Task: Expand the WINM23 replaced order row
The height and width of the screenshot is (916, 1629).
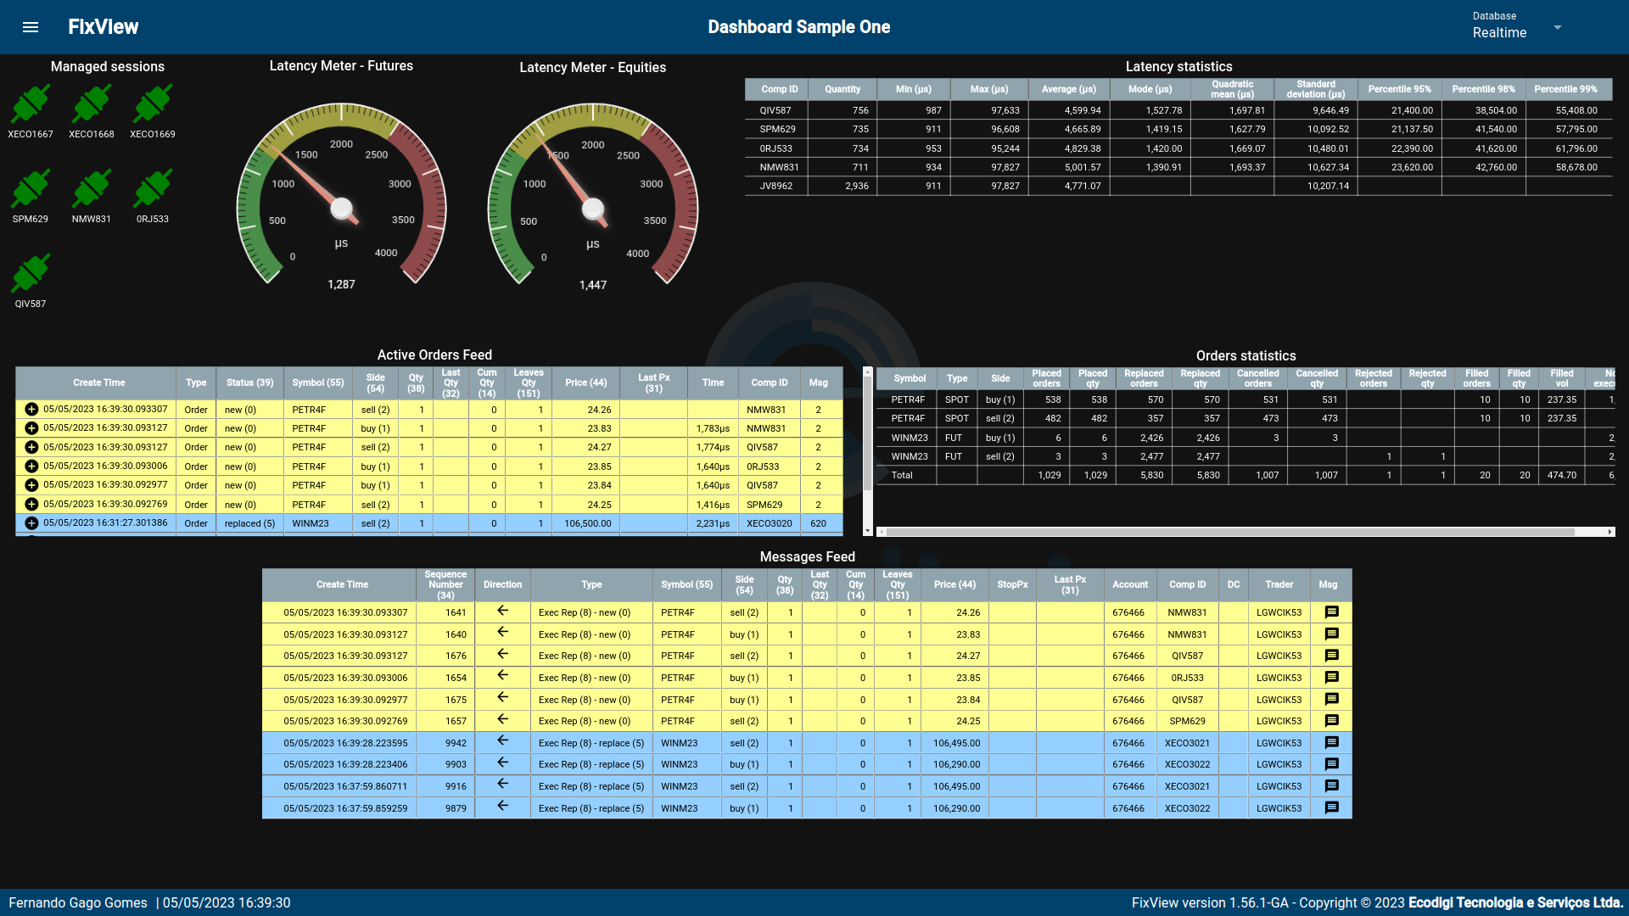Action: click(31, 523)
